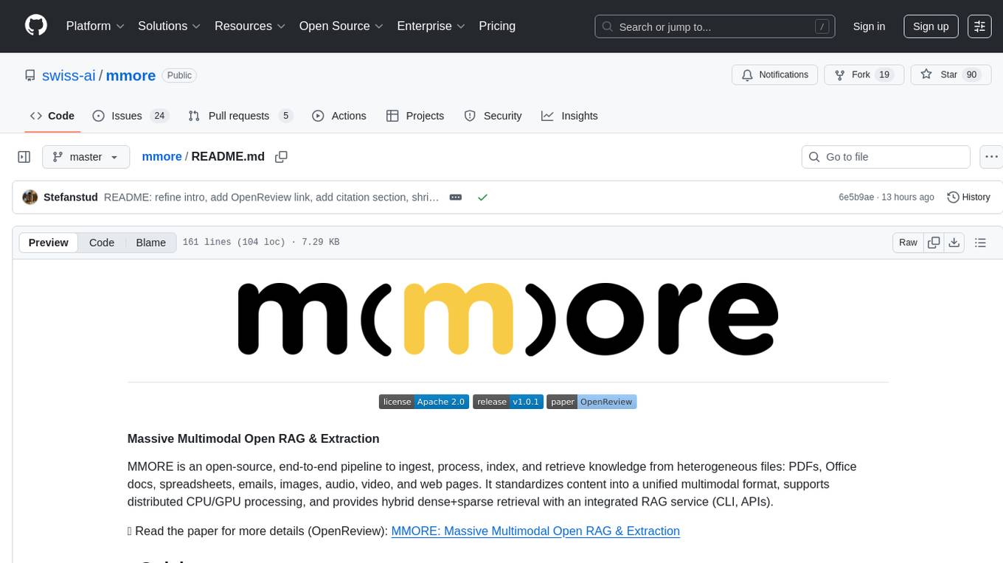
Task: Open the license Apache 2.0 badge
Action: (424, 402)
